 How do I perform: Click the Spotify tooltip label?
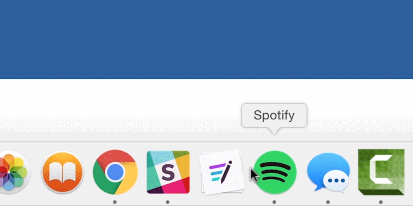pyautogui.click(x=274, y=115)
